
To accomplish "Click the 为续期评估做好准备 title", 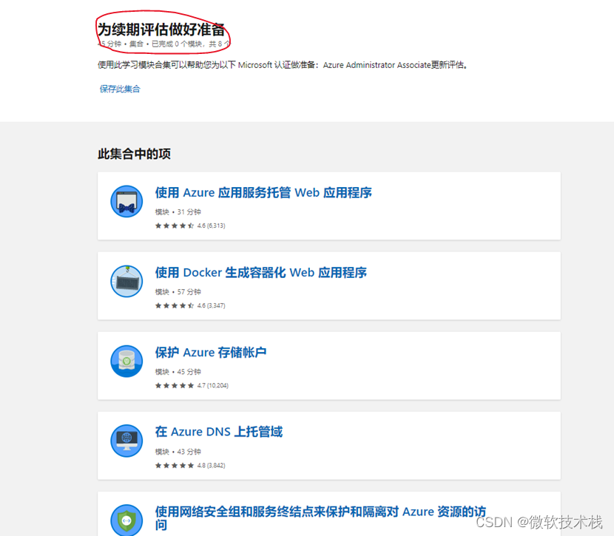I will coord(161,30).
